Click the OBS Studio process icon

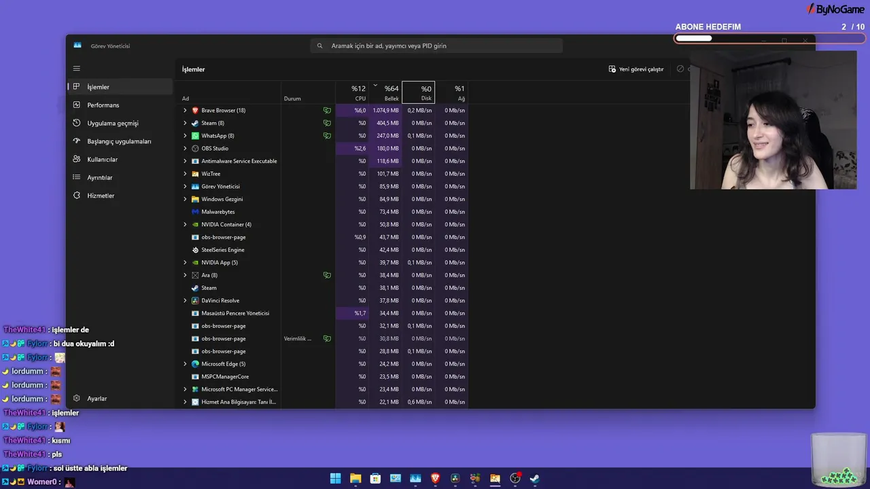coord(195,149)
